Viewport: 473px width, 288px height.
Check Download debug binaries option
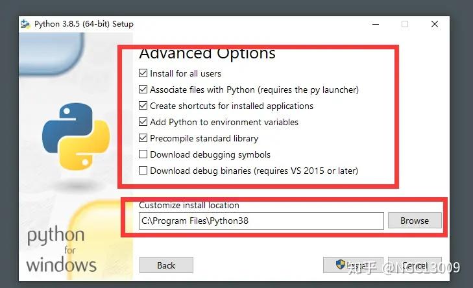(x=143, y=171)
